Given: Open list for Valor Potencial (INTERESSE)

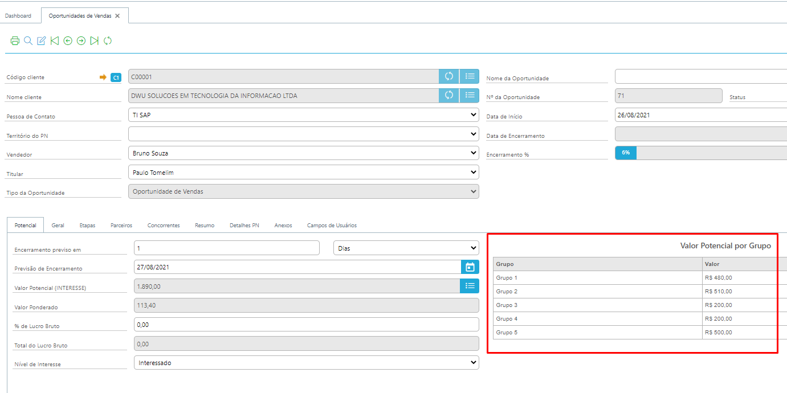Looking at the screenshot, I should (x=470, y=286).
